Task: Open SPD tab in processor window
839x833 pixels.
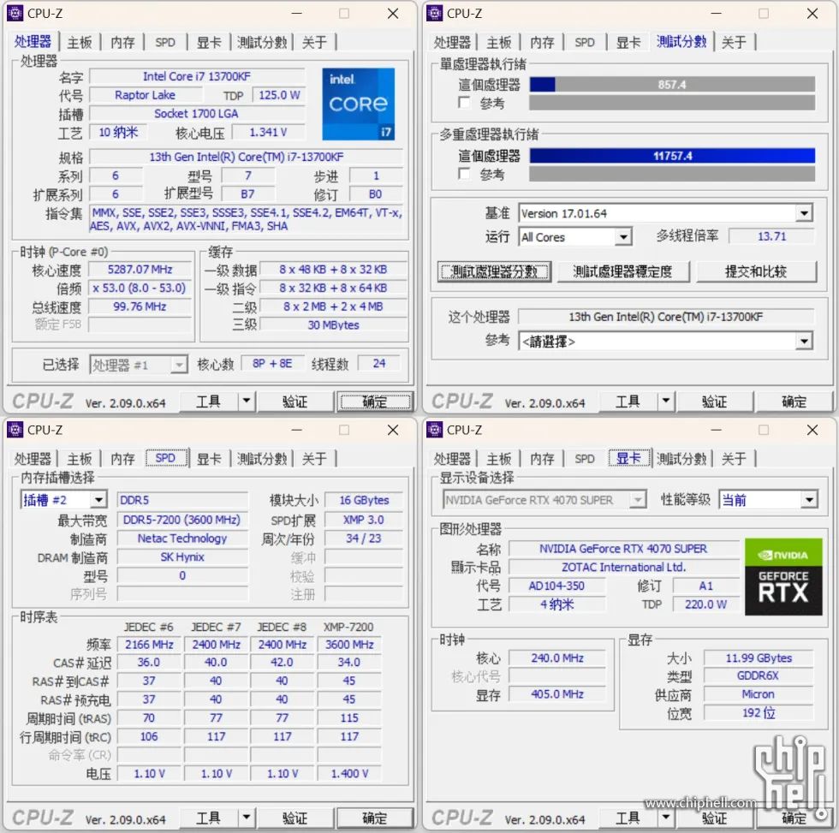Action: coord(165,42)
